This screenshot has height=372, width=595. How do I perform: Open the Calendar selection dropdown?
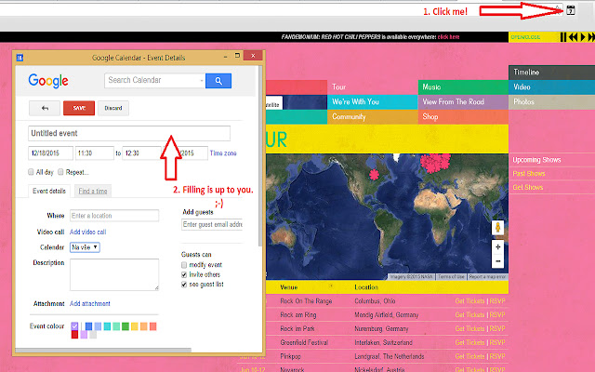coord(86,246)
